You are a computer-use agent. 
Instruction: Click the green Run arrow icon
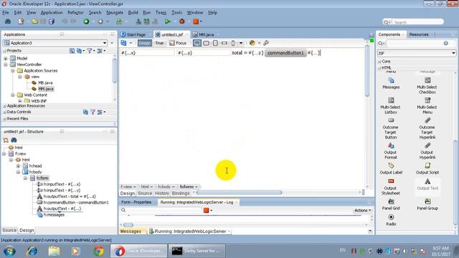[x=167, y=21]
